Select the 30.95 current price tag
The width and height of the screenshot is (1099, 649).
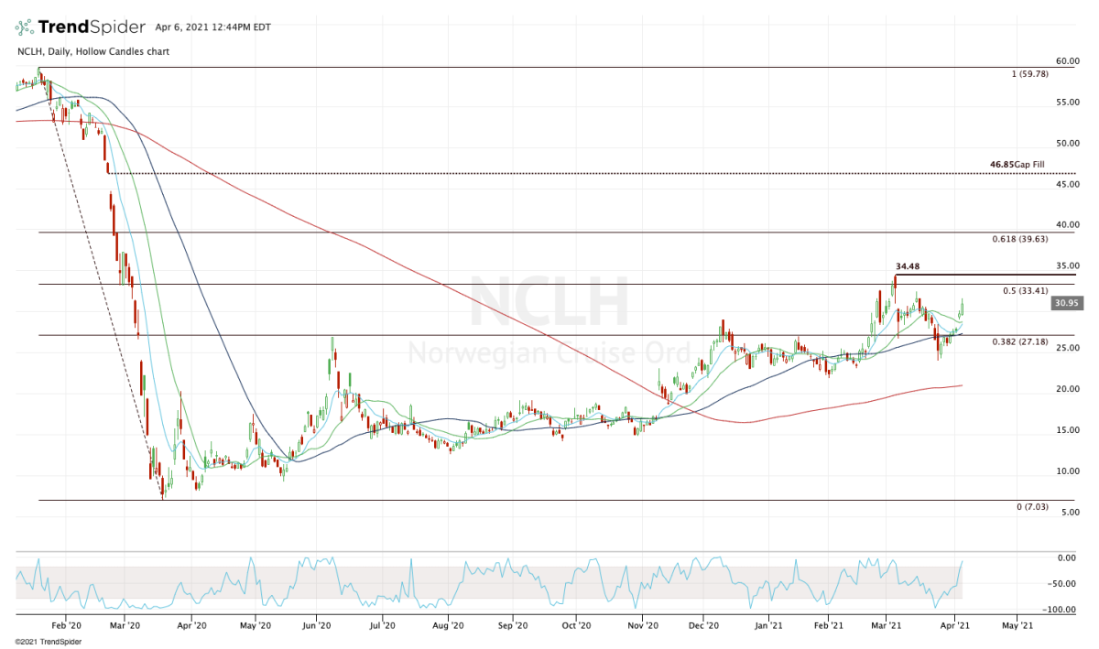(1064, 303)
